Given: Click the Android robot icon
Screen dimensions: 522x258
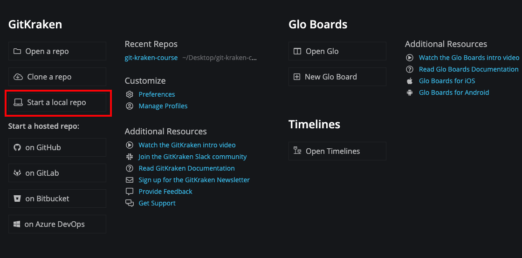Looking at the screenshot, I should [410, 93].
